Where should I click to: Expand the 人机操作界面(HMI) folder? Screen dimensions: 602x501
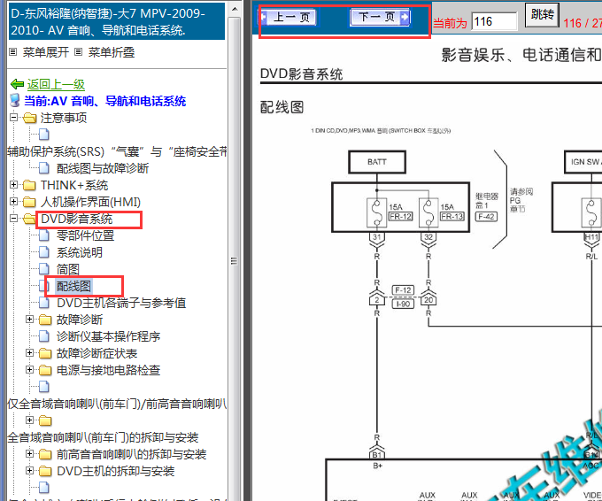(13, 202)
